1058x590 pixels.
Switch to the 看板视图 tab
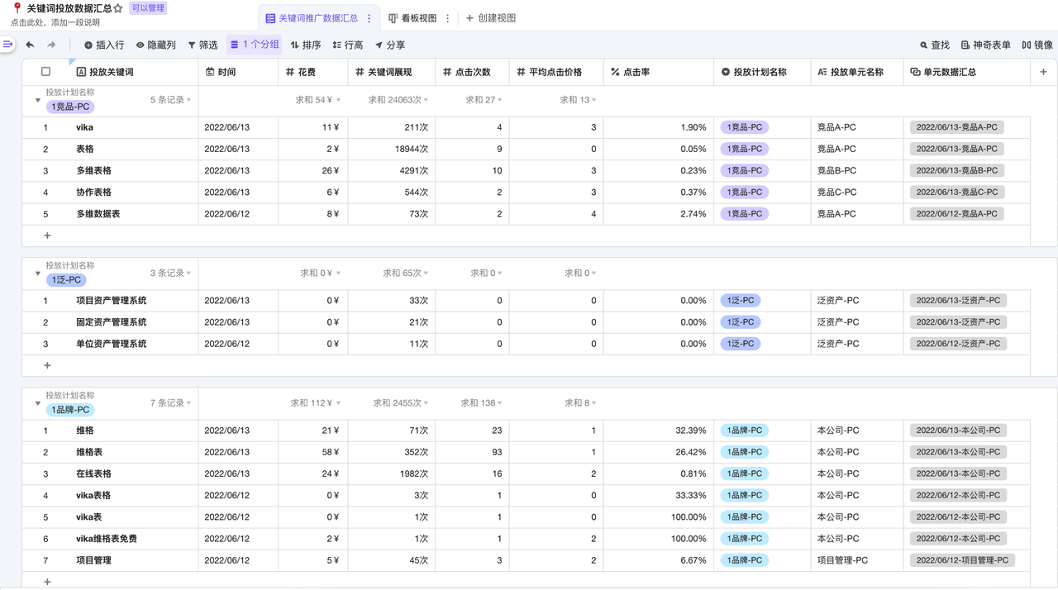412,18
